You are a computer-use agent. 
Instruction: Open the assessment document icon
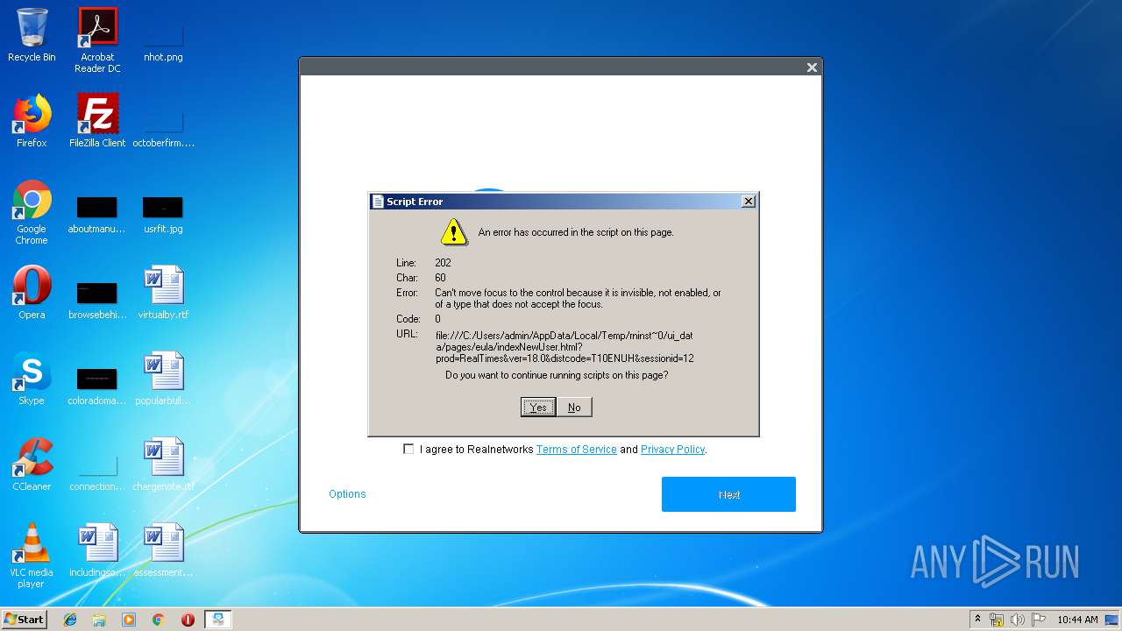coord(163,550)
